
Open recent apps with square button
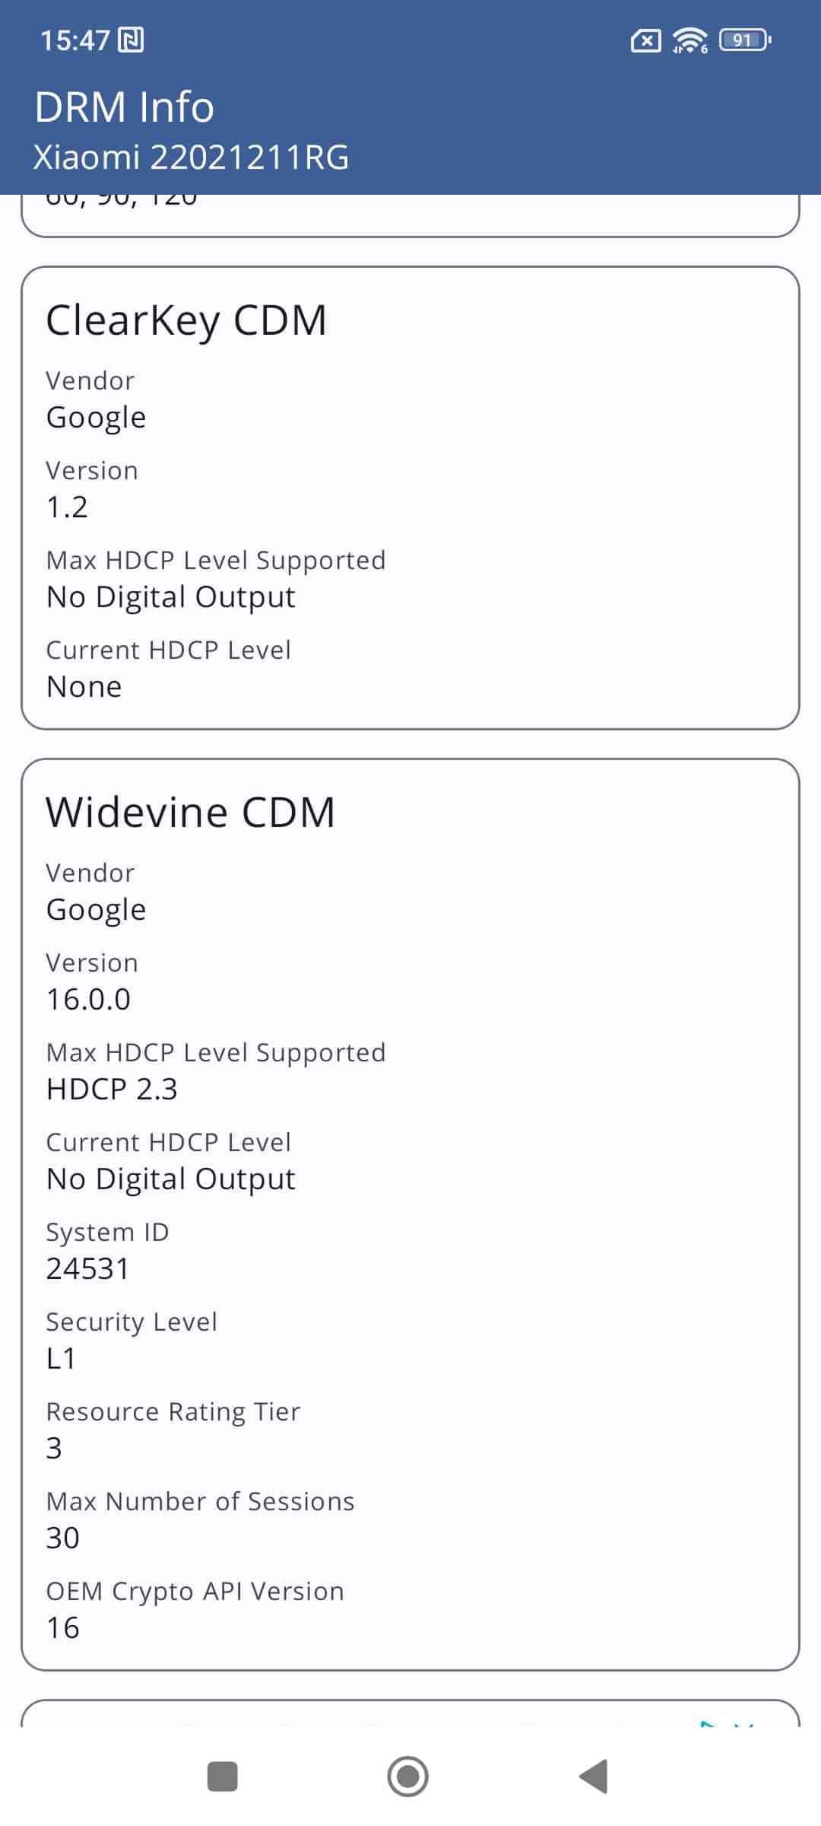pyautogui.click(x=223, y=1777)
